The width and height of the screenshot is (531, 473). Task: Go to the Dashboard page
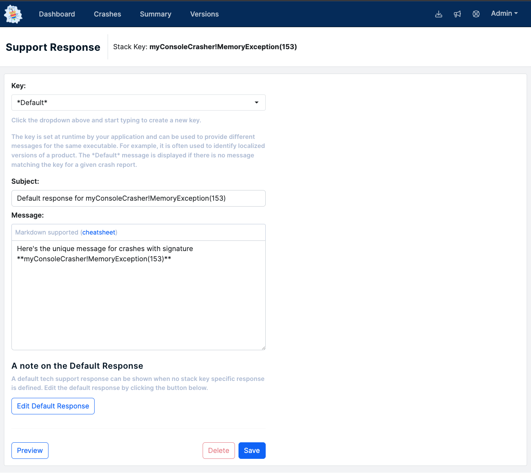pos(57,14)
